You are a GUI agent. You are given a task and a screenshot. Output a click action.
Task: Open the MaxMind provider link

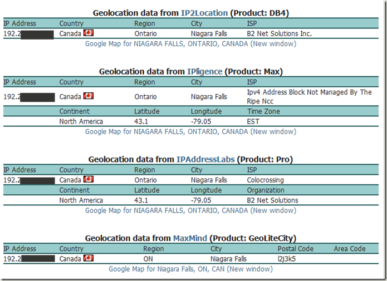190,238
